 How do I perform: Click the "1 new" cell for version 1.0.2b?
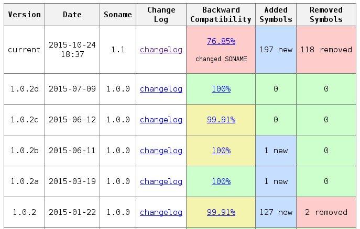click(276, 151)
